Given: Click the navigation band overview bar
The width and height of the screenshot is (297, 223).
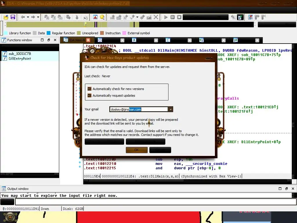Looking at the screenshot, I should click(x=130, y=24).
